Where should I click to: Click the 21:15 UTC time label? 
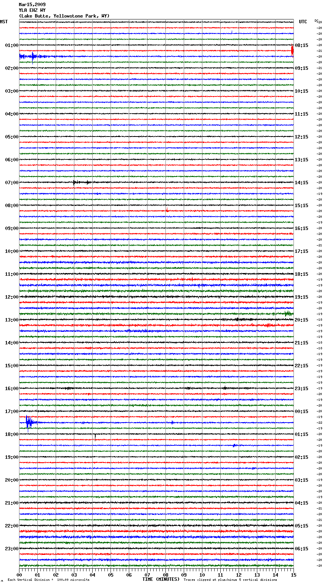click(x=302, y=343)
